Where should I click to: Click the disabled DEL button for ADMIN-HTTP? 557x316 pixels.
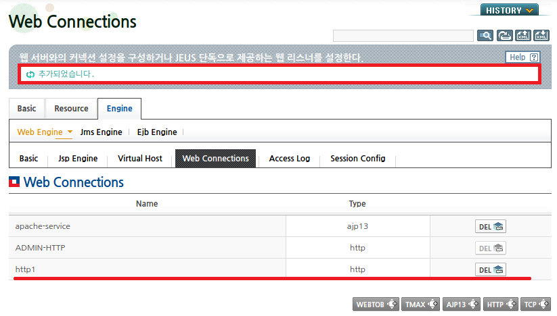click(491, 248)
